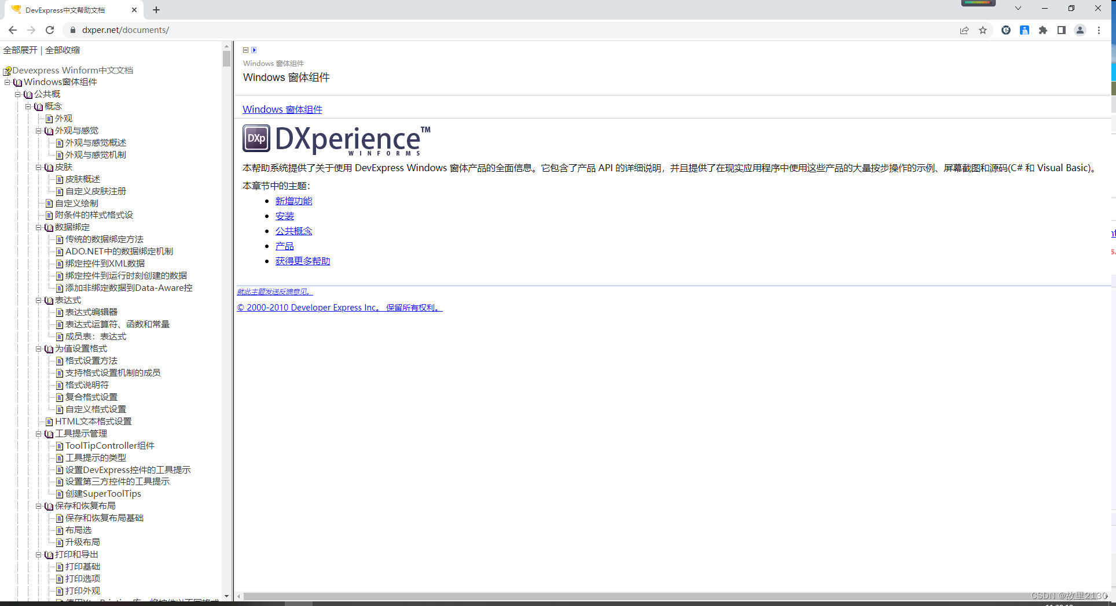Screen dimensions: 1116x606
Task: Open the Extensions puzzle icon
Action: coord(1043,30)
